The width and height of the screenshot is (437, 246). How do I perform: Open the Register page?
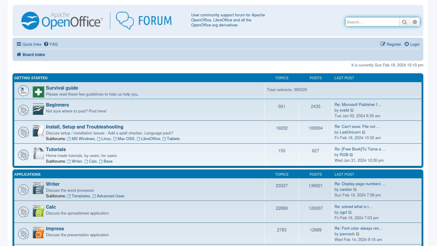click(391, 44)
